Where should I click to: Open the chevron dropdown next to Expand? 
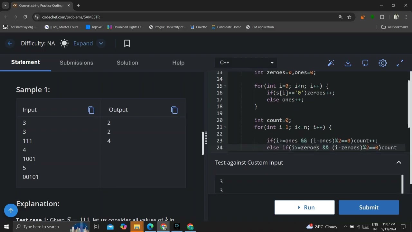click(x=101, y=43)
